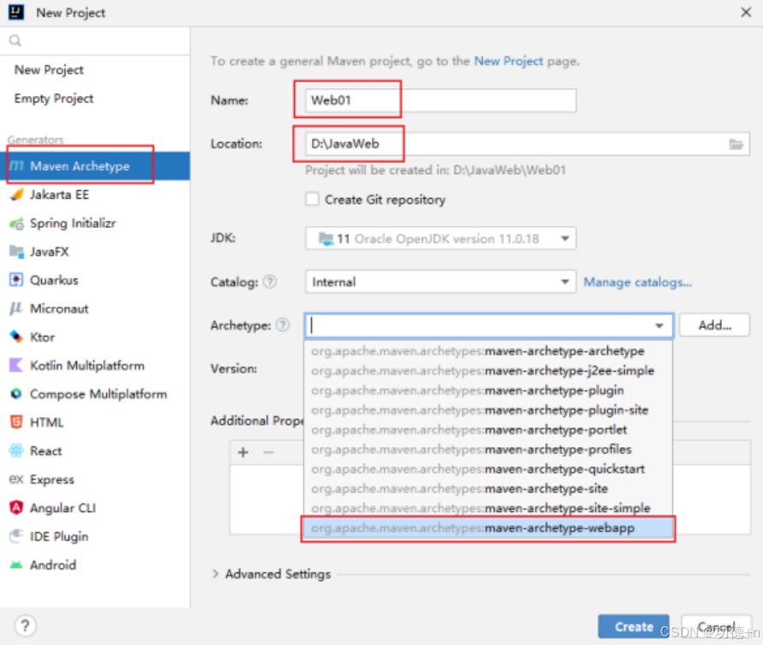Click the JavaFX folder icon
This screenshot has width=763, height=645.
pos(16,252)
